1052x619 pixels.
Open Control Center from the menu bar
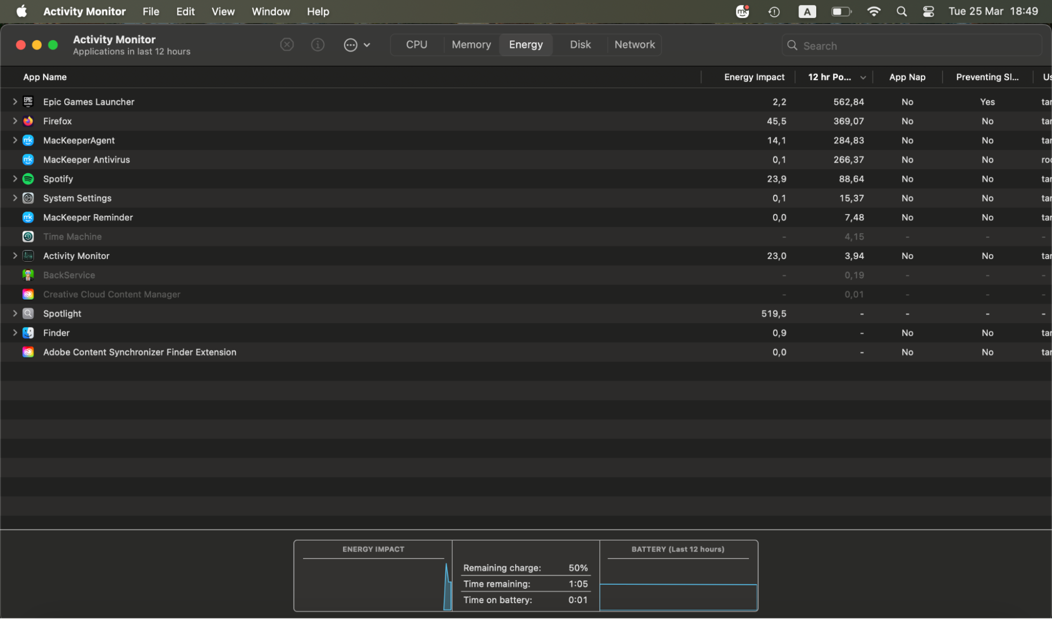point(928,12)
